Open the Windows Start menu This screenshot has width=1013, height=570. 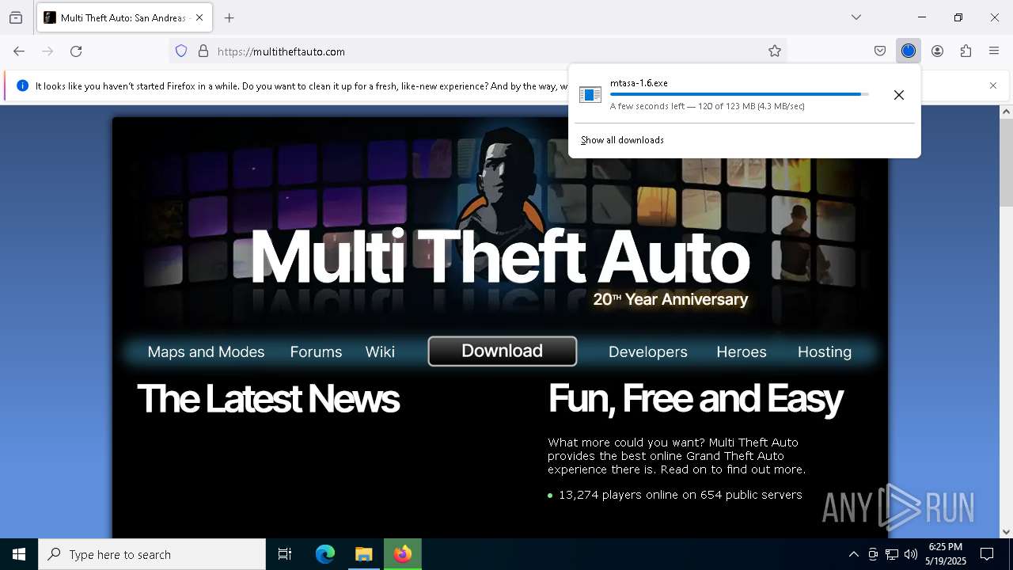[19, 554]
